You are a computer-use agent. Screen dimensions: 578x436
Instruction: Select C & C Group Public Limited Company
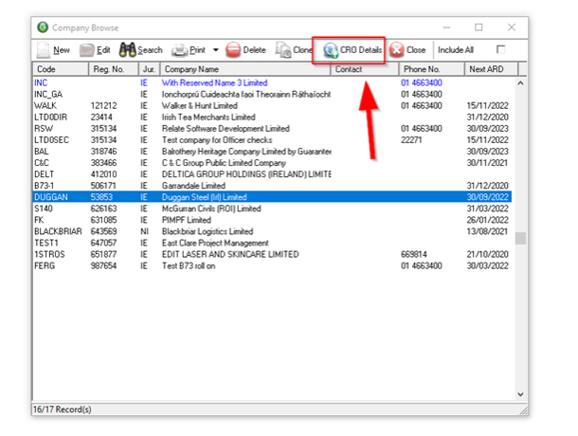(x=272, y=163)
